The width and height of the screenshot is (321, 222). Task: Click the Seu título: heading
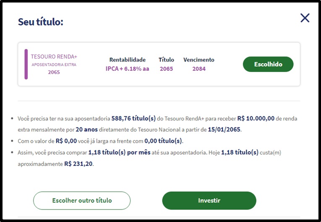(x=41, y=22)
